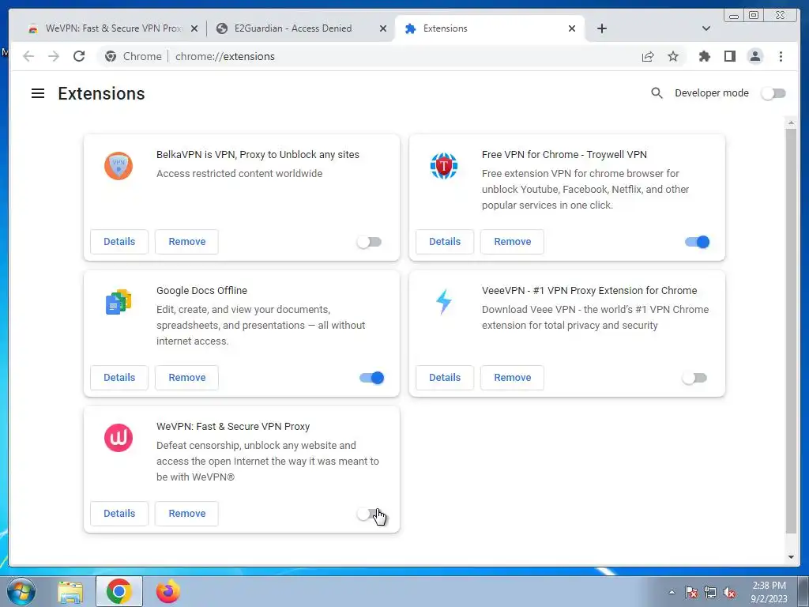
Task: View Details for WeVPN
Action: (x=119, y=513)
